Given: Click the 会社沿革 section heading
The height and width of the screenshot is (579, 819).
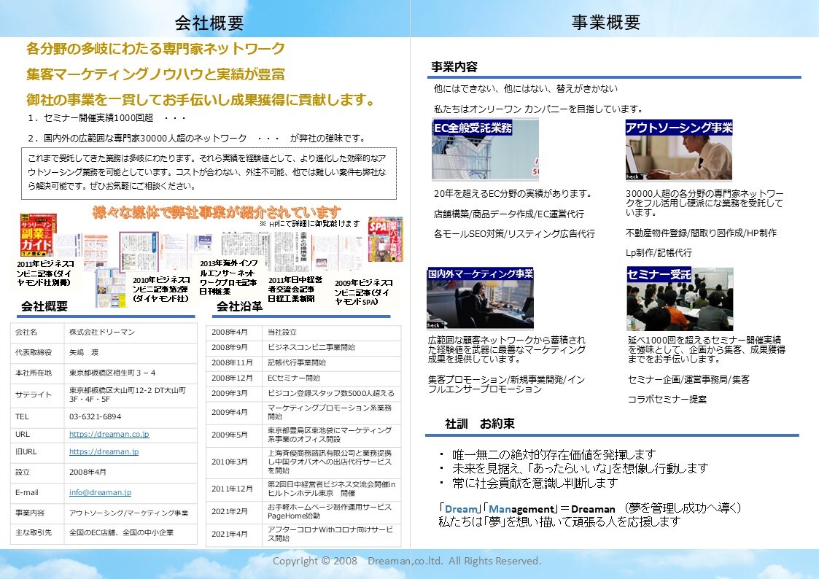Looking at the screenshot, I should 239,306.
